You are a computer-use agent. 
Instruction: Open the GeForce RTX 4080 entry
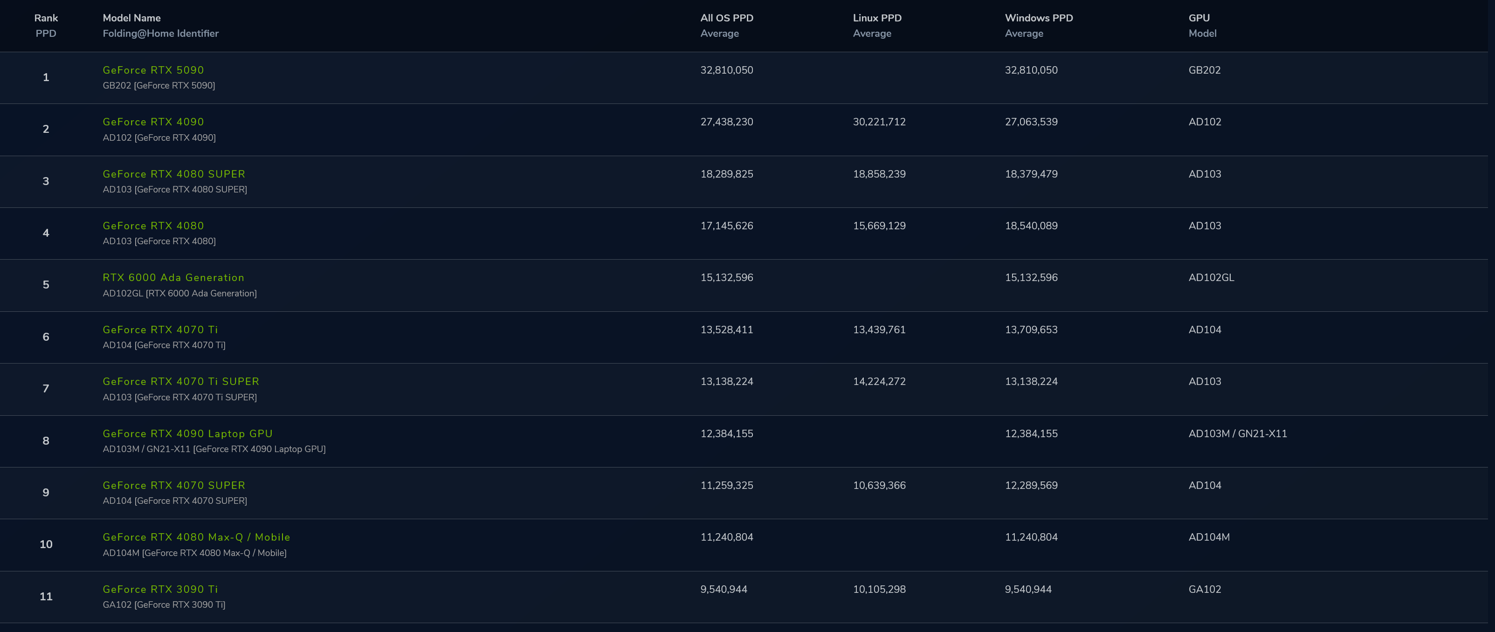(153, 226)
